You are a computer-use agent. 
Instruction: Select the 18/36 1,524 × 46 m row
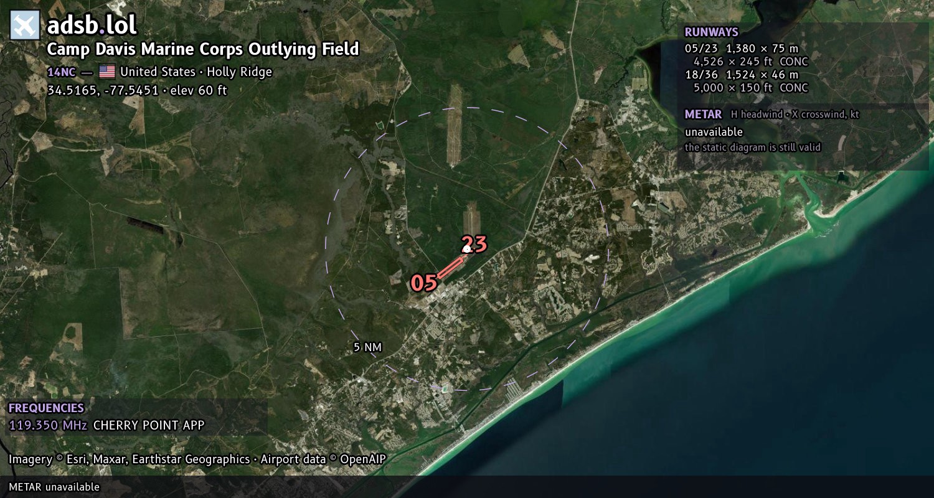[x=741, y=75]
